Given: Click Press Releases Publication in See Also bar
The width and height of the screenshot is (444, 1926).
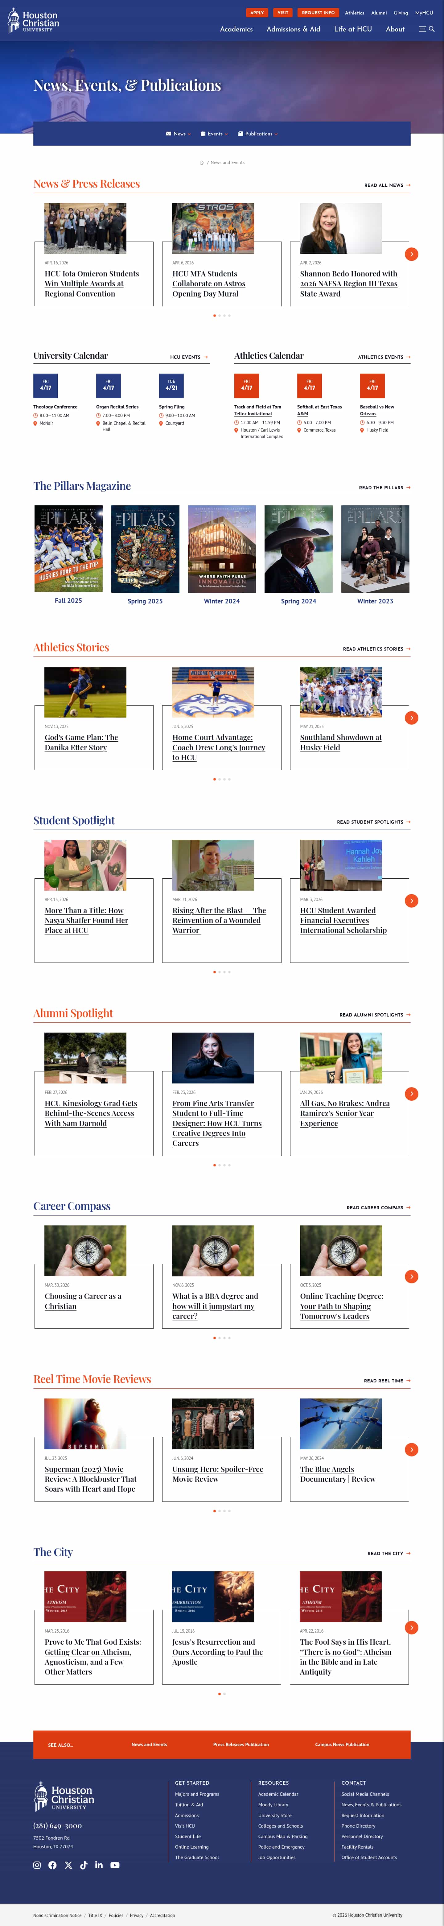Looking at the screenshot, I should (241, 1744).
